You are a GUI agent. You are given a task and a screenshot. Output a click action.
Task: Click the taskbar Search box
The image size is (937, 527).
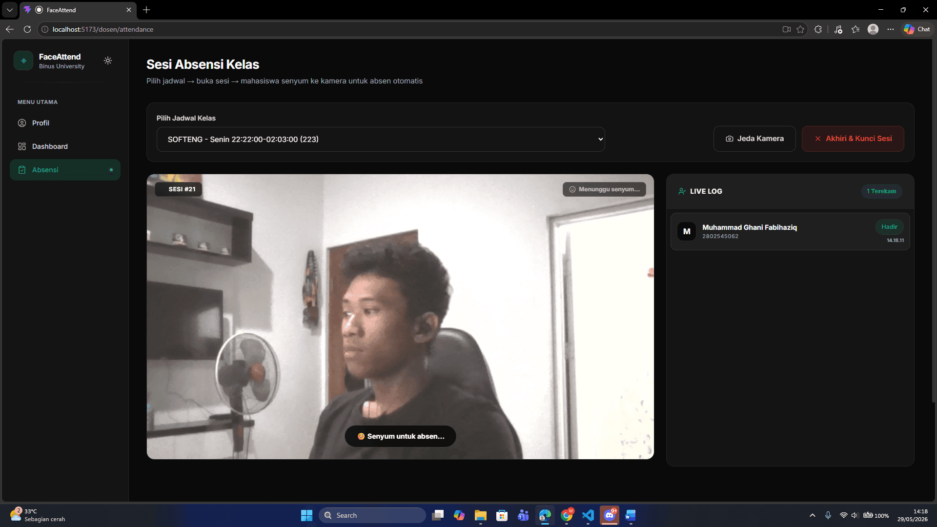(x=373, y=515)
